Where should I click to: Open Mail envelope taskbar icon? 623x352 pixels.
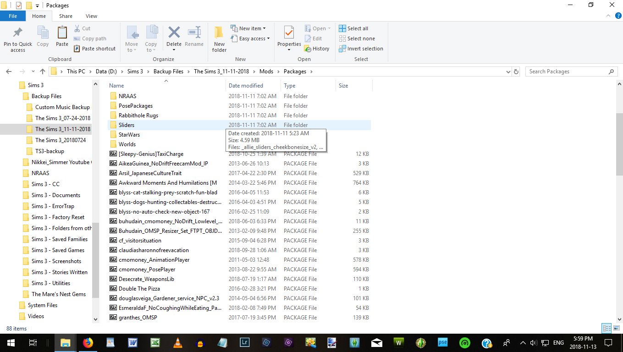377,342
